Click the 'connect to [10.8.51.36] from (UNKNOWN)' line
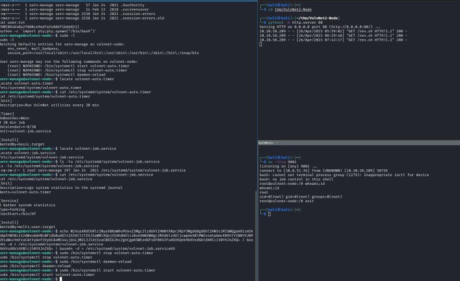460x281 pixels. click(x=324, y=170)
